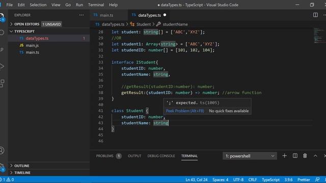Click 'interface IStudent{' code line
This screenshot has width=326, height=183.
134,62
